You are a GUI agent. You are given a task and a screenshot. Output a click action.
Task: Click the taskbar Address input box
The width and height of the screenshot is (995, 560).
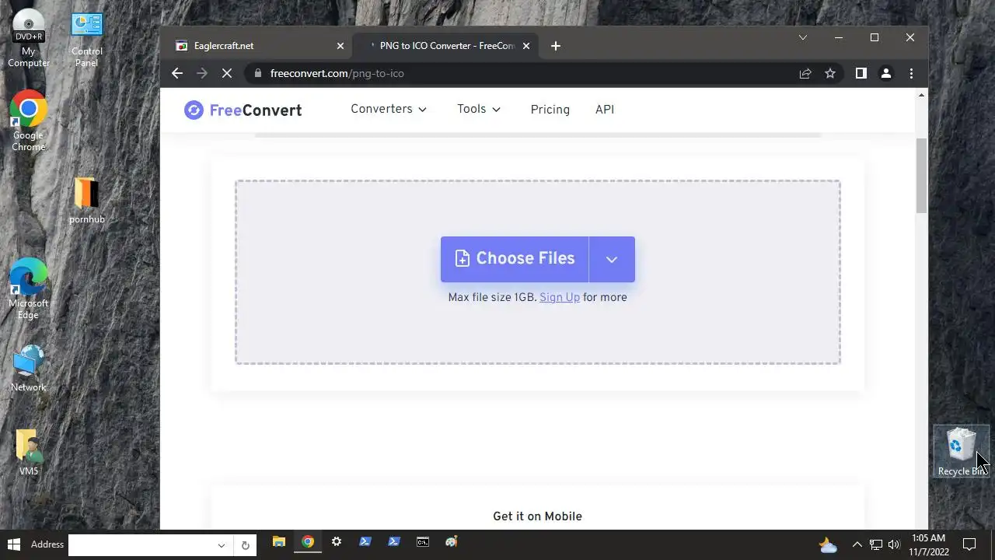[x=141, y=545]
